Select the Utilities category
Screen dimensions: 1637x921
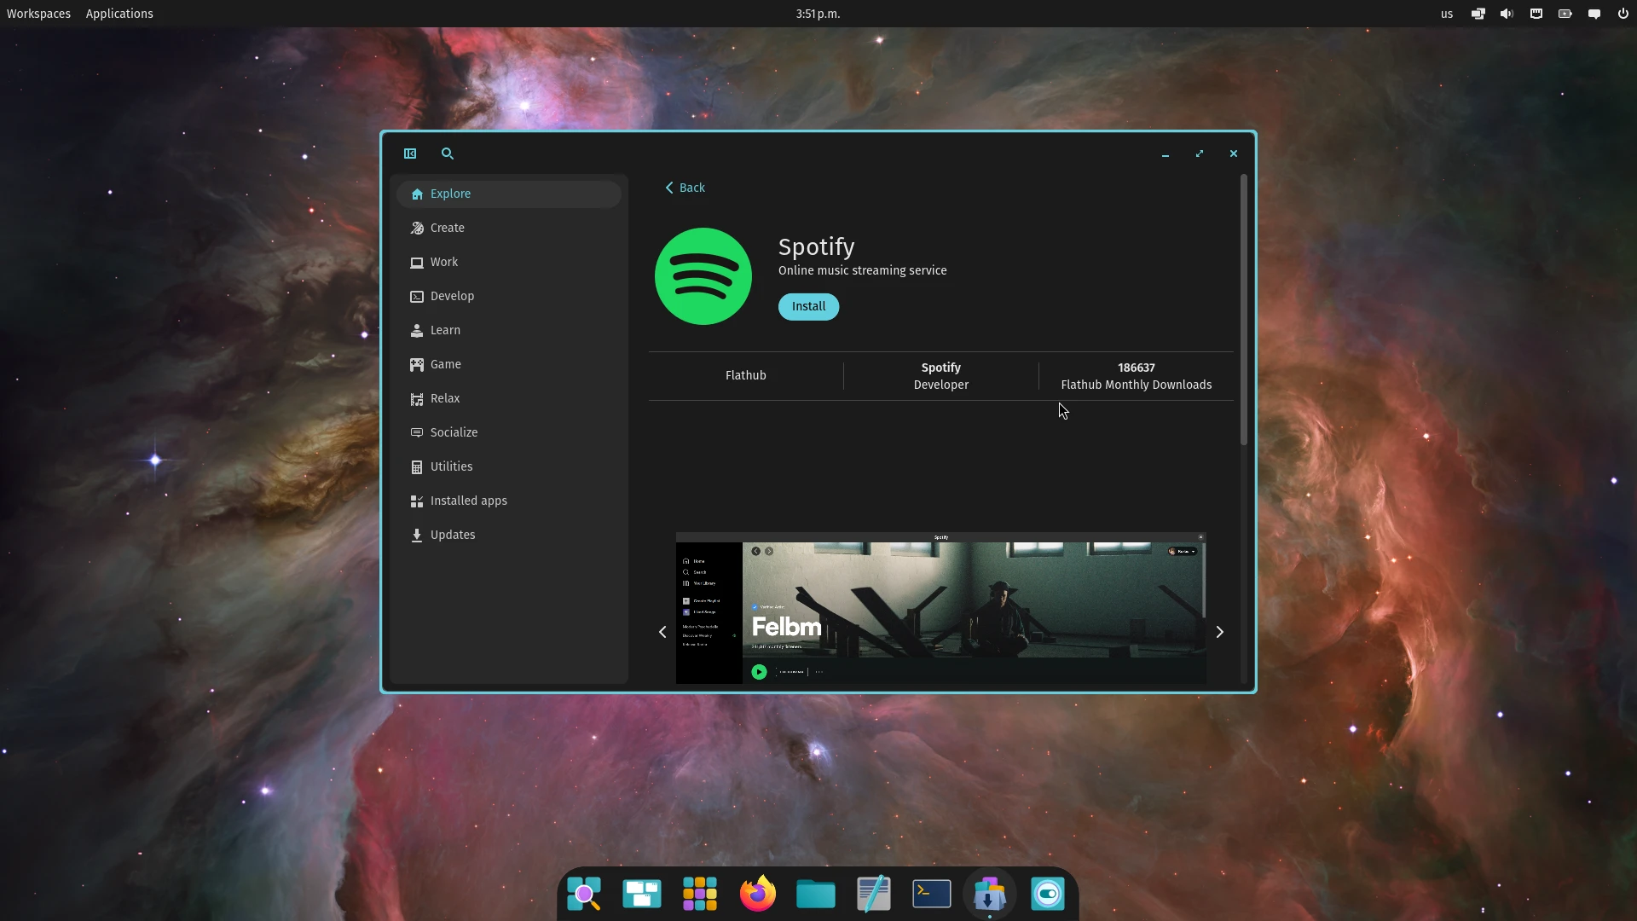point(451,466)
